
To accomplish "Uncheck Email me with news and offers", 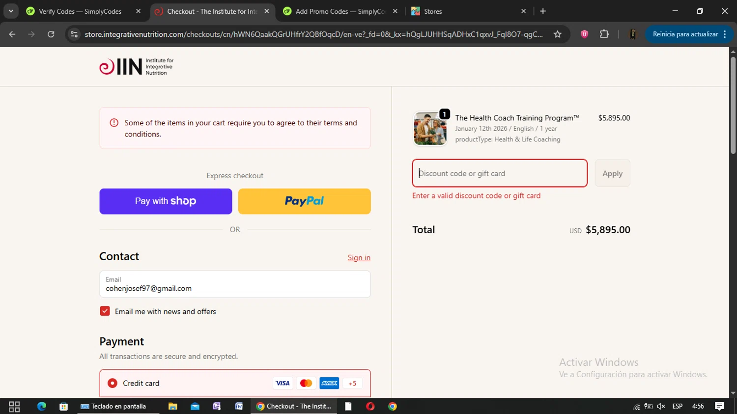I will pos(105,311).
